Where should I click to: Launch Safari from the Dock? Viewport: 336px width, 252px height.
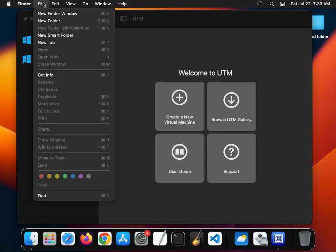tap(68, 239)
